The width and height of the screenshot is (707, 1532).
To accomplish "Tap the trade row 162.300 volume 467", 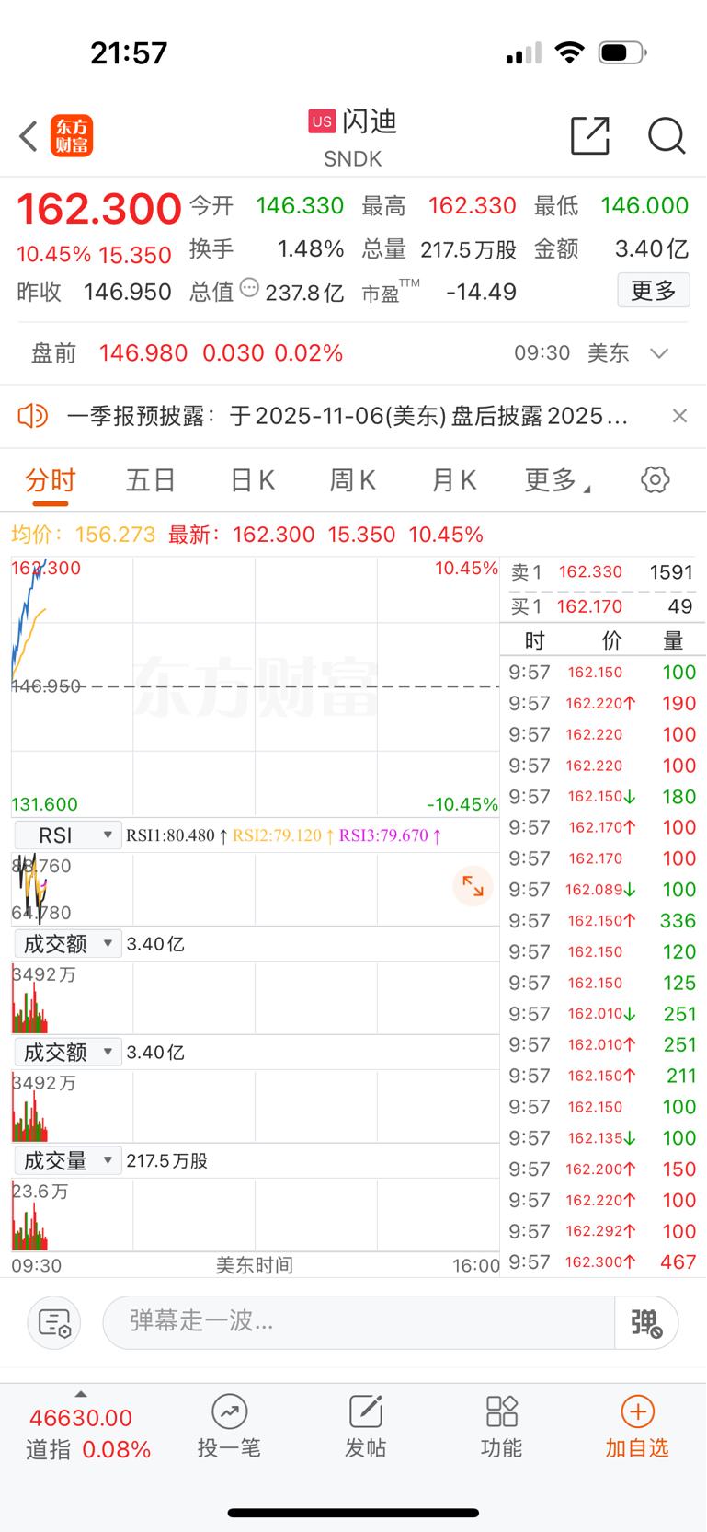I will [x=602, y=1261].
